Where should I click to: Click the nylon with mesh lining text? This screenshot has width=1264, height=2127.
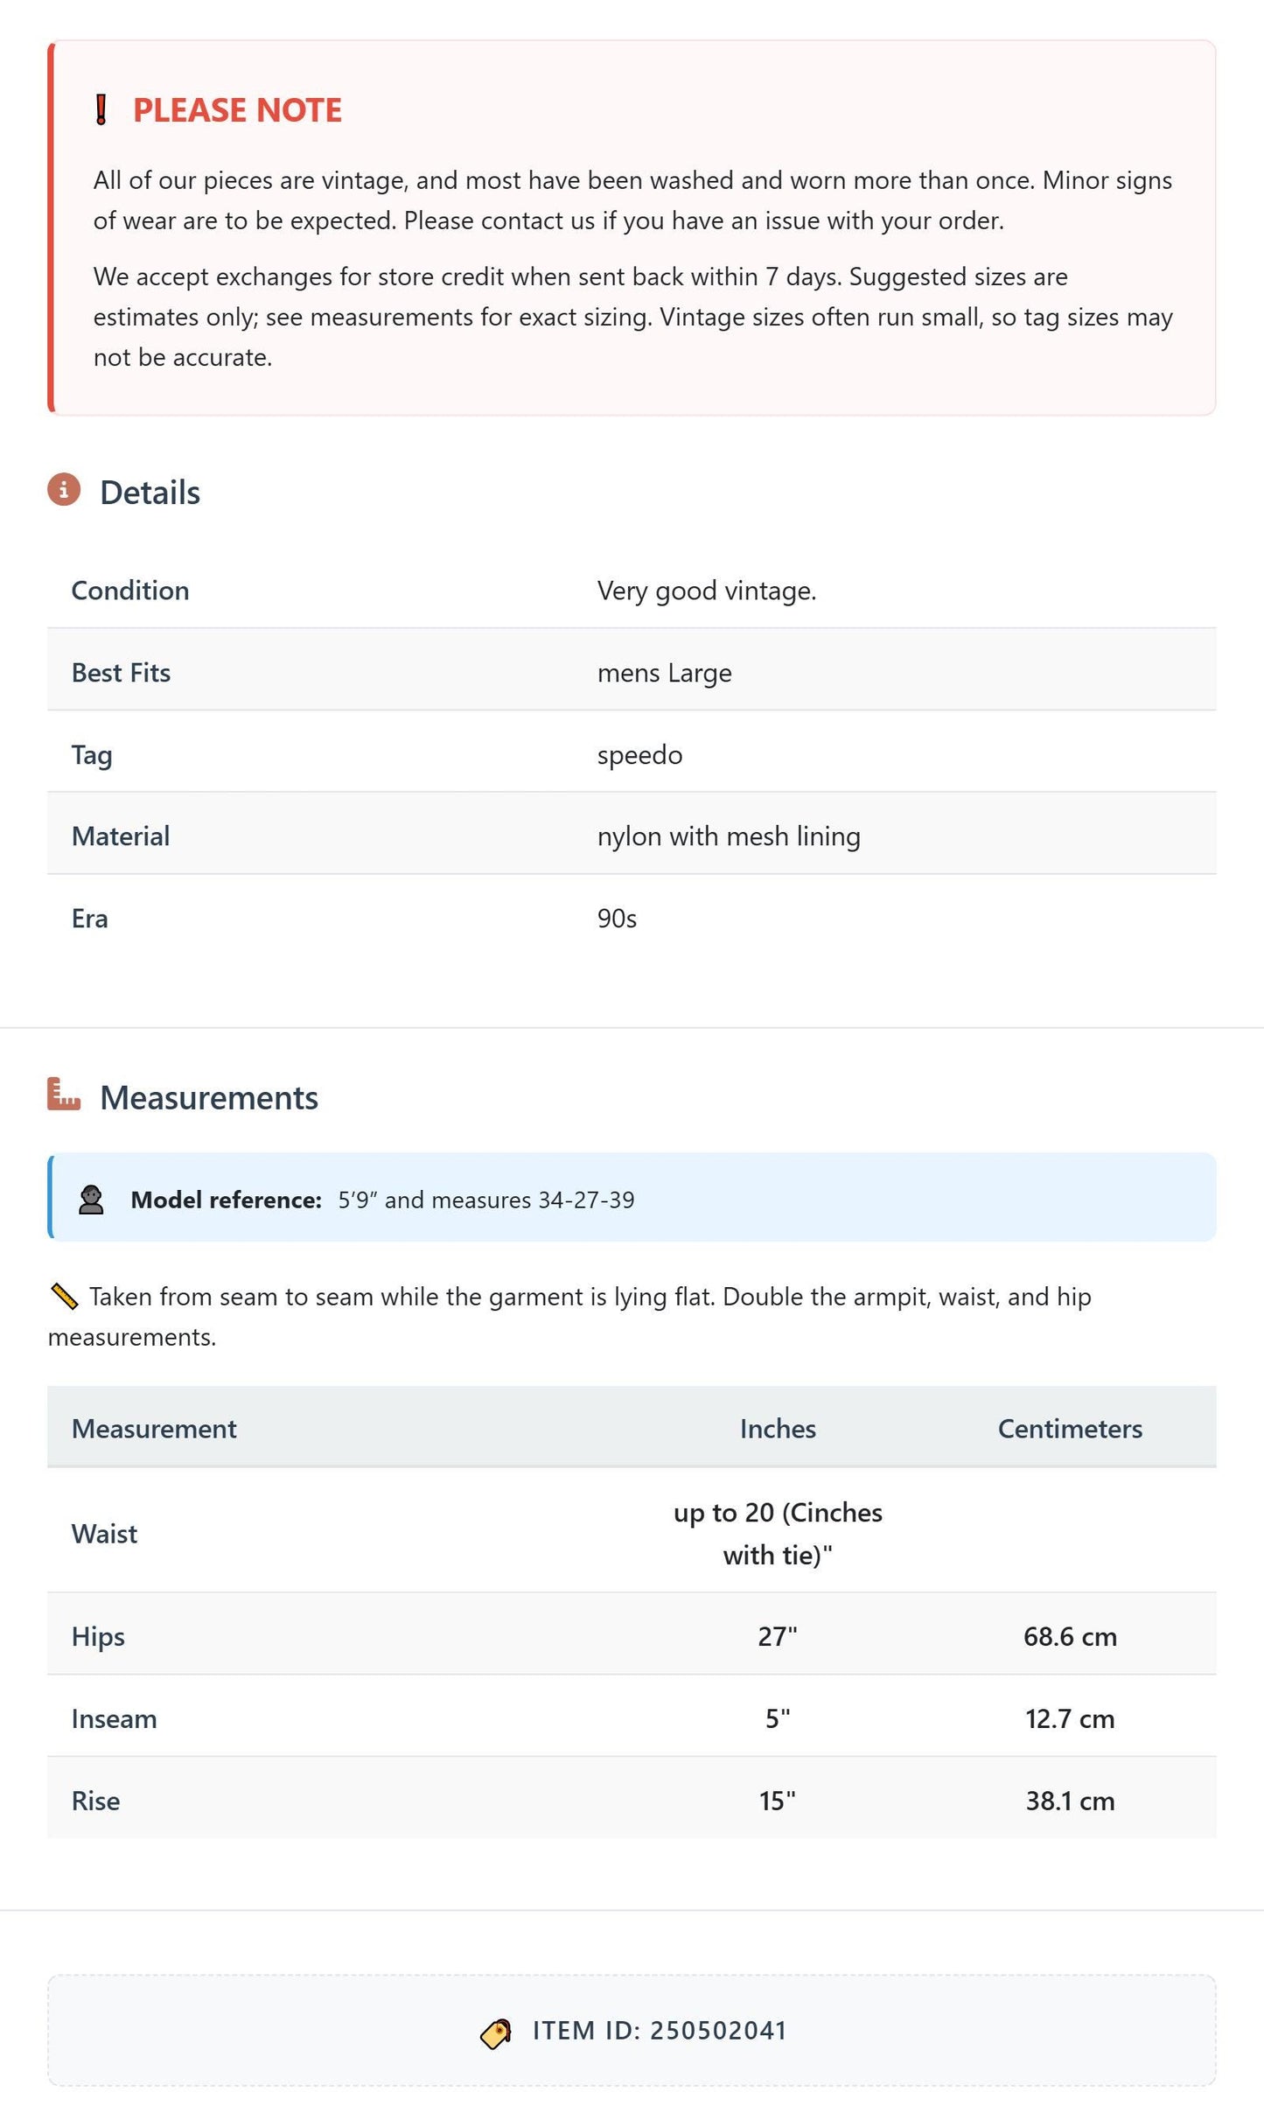(x=729, y=836)
